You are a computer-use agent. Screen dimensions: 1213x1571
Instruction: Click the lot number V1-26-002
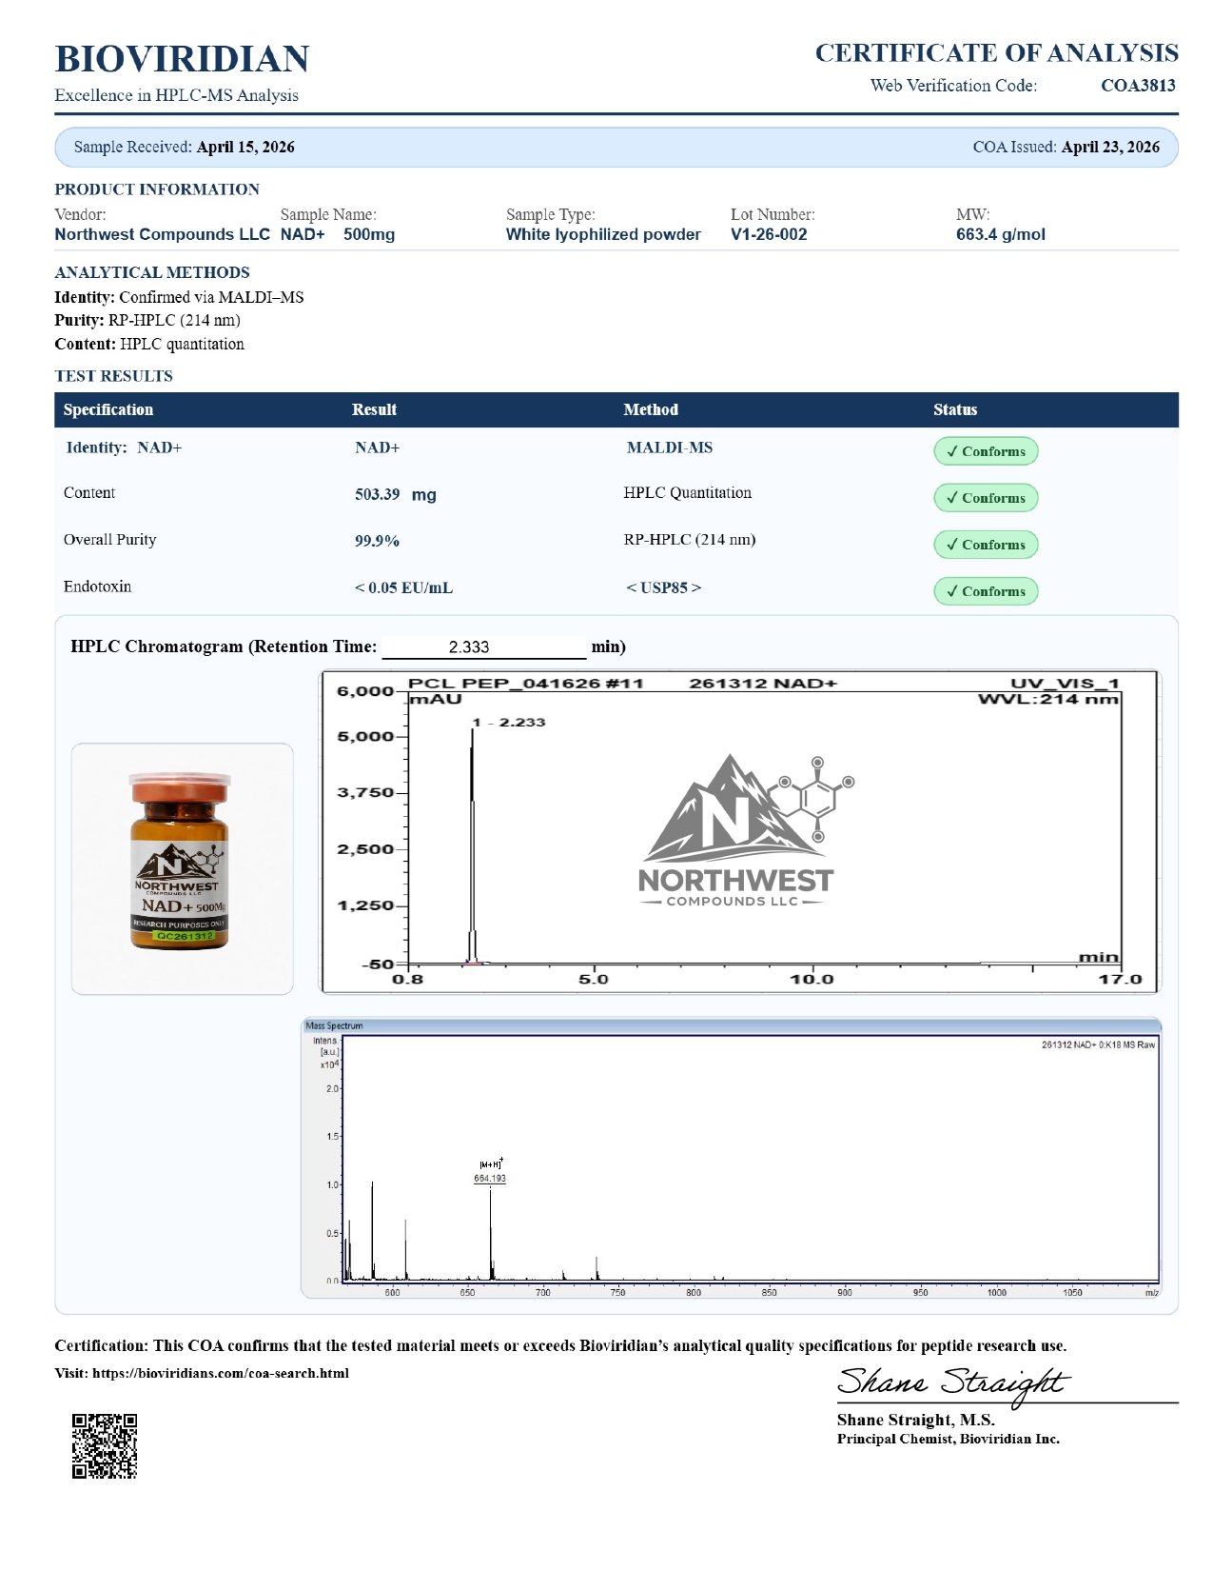tap(769, 234)
